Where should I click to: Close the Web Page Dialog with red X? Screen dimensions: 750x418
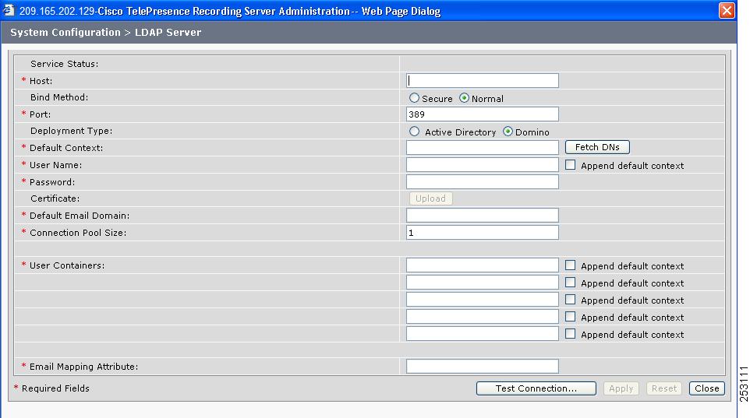[727, 11]
